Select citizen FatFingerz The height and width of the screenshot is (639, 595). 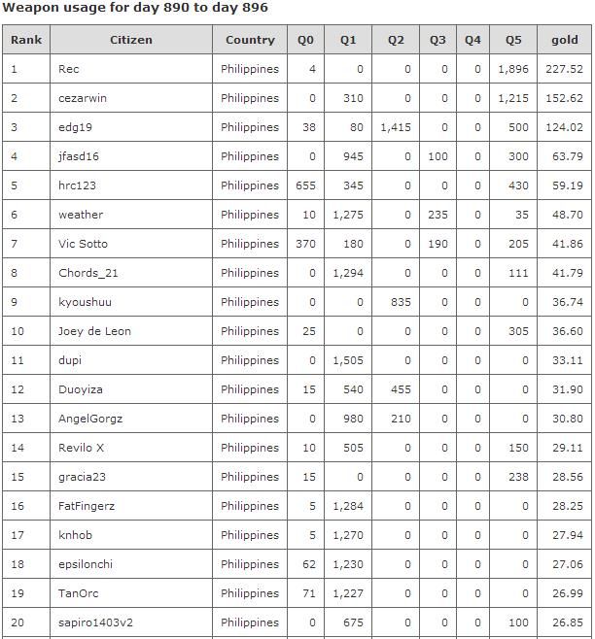coord(87,506)
